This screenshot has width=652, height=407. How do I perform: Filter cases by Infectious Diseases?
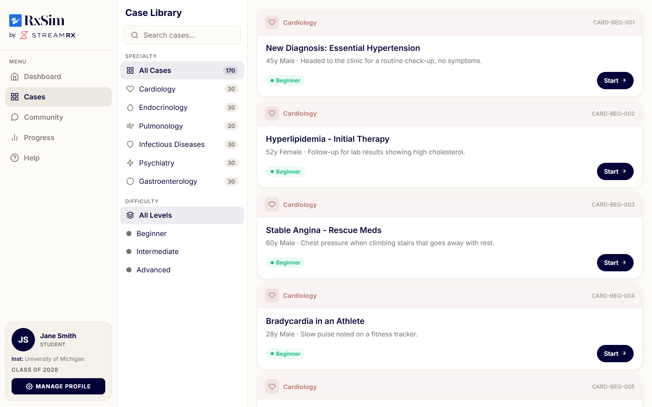tap(182, 144)
